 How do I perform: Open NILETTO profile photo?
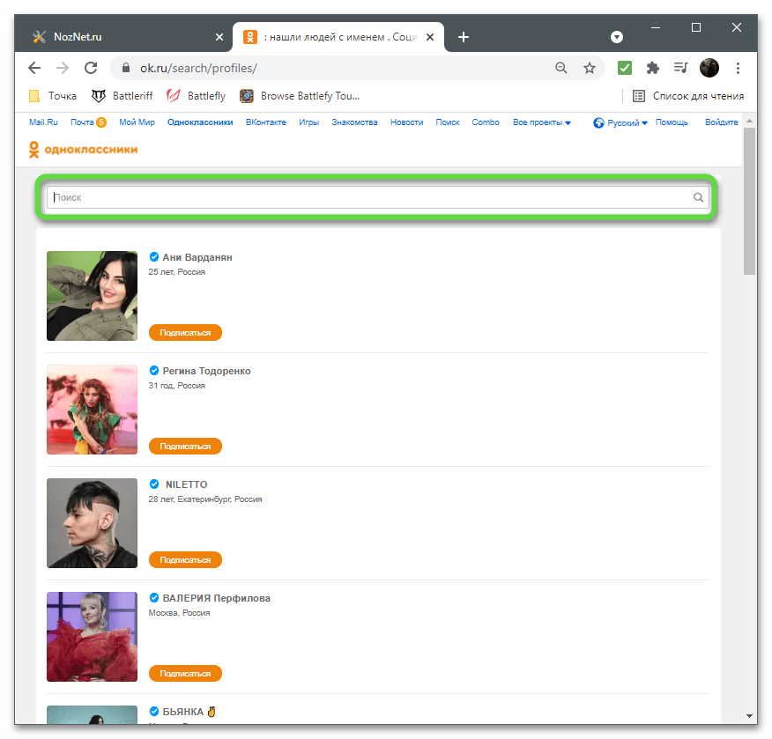click(92, 523)
